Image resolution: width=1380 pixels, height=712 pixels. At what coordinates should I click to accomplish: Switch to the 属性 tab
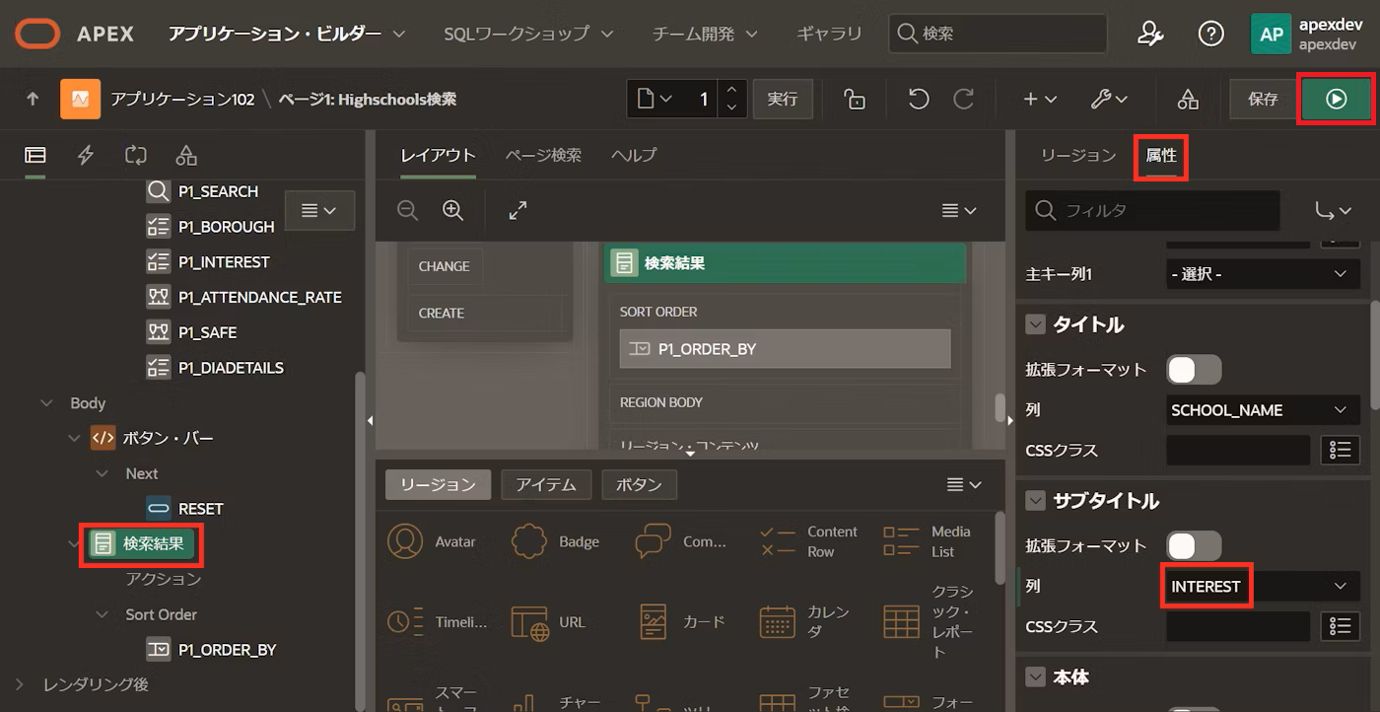[1161, 156]
